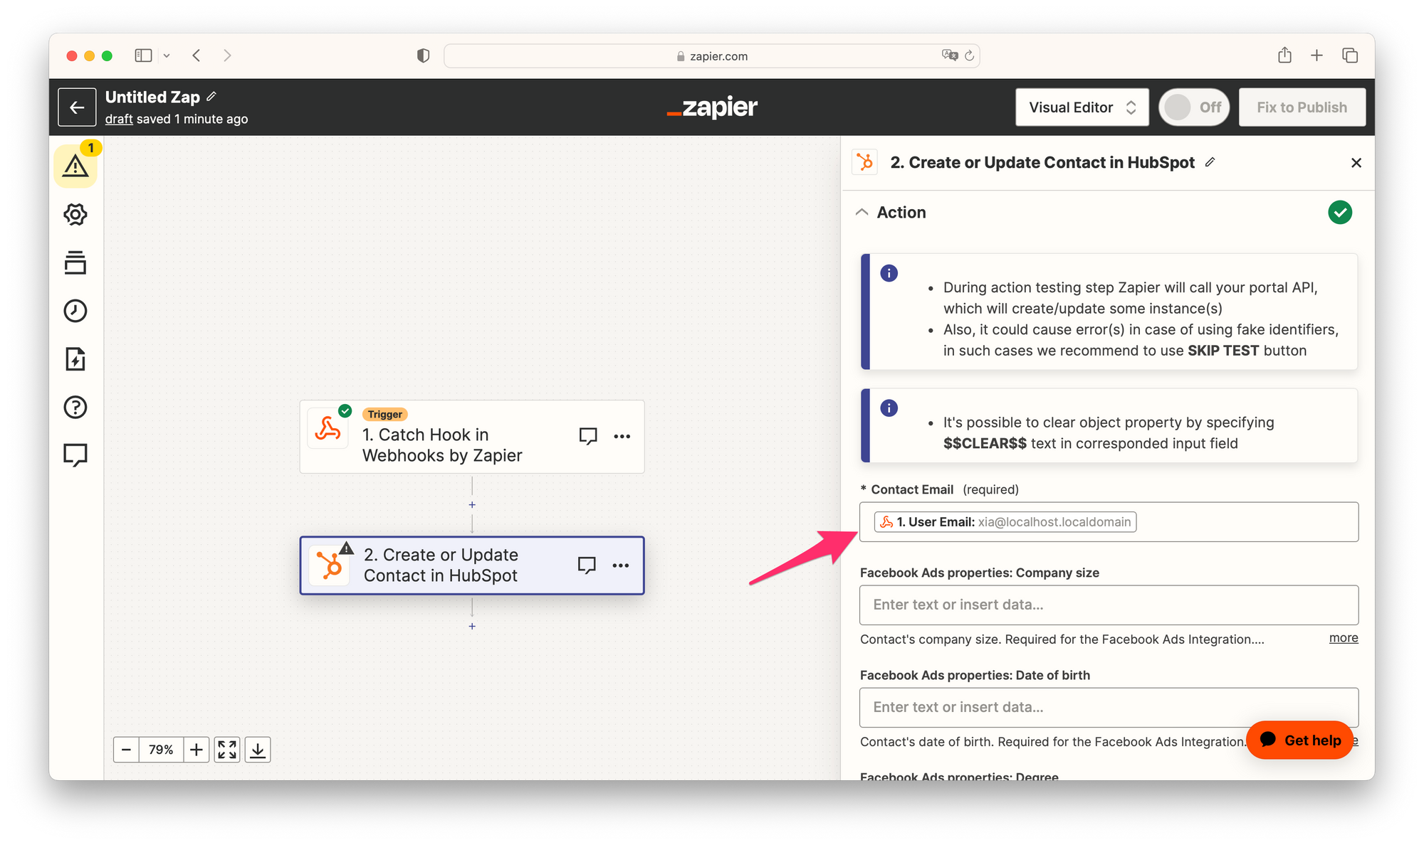The width and height of the screenshot is (1424, 845).
Task: Add comment on Create or Update Contact step
Action: (x=587, y=565)
